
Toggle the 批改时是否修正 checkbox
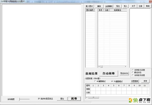pyautogui.click(x=39, y=99)
